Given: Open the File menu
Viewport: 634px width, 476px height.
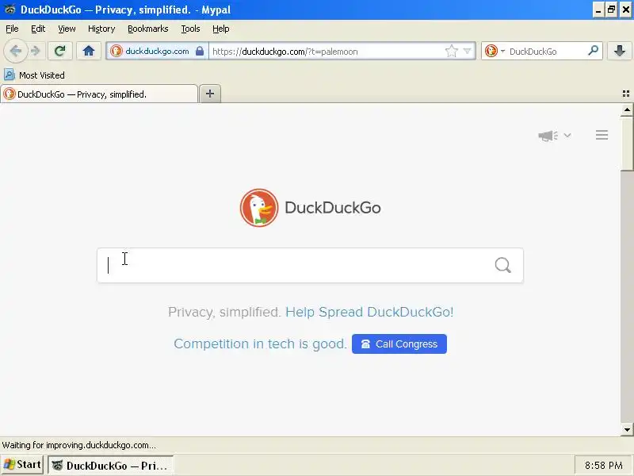Looking at the screenshot, I should tap(12, 29).
